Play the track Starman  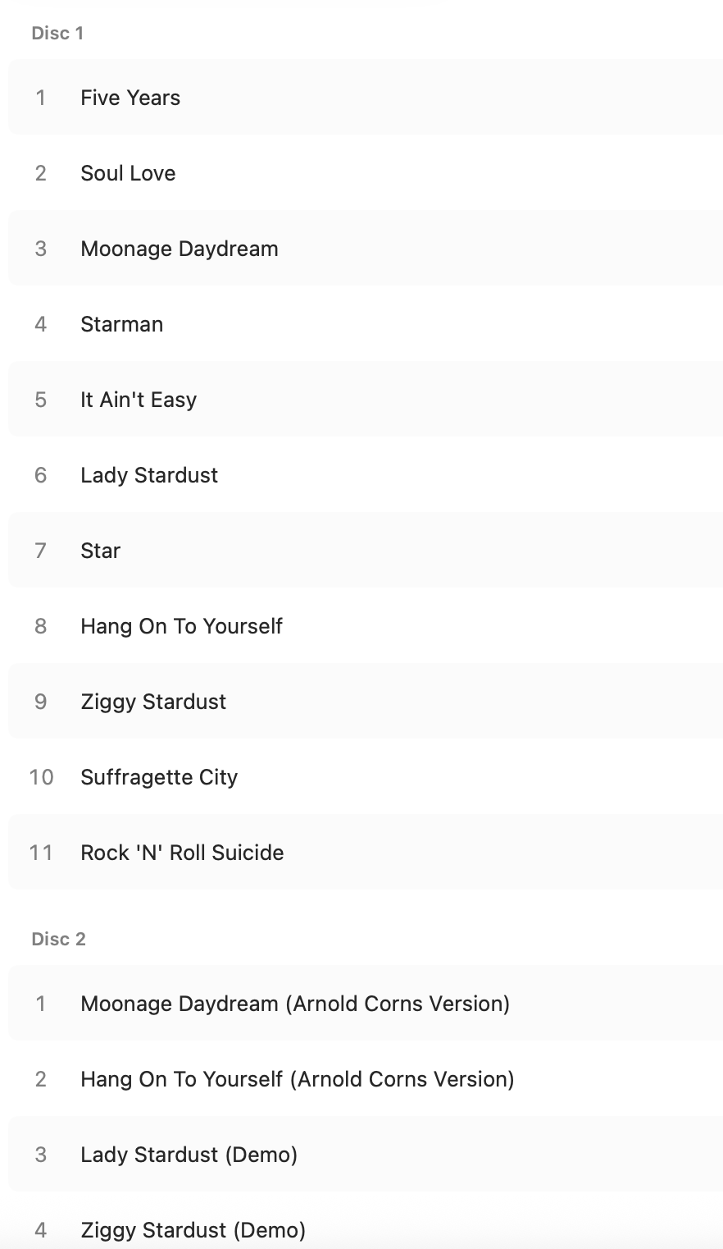click(x=121, y=324)
